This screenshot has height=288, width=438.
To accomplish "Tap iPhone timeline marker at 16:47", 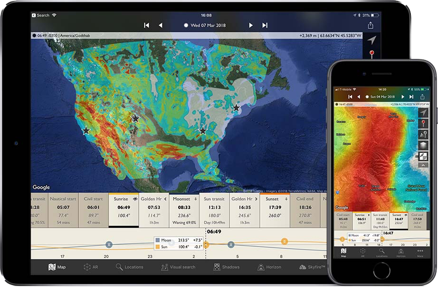I will point(382,239).
